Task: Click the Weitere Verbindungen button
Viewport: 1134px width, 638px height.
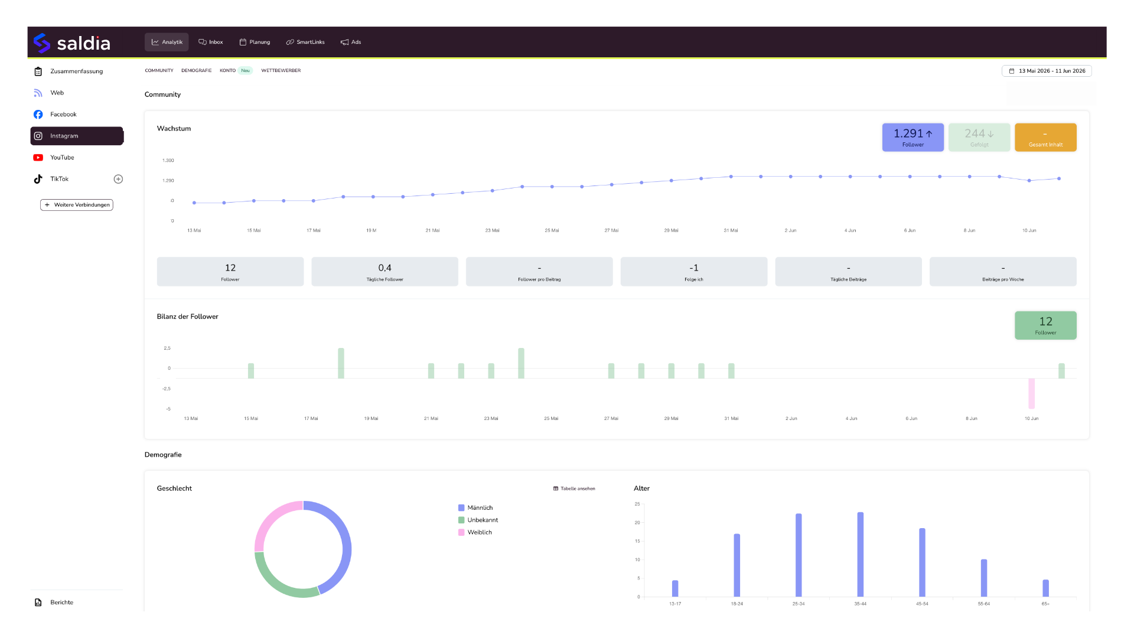Action: [x=77, y=205]
